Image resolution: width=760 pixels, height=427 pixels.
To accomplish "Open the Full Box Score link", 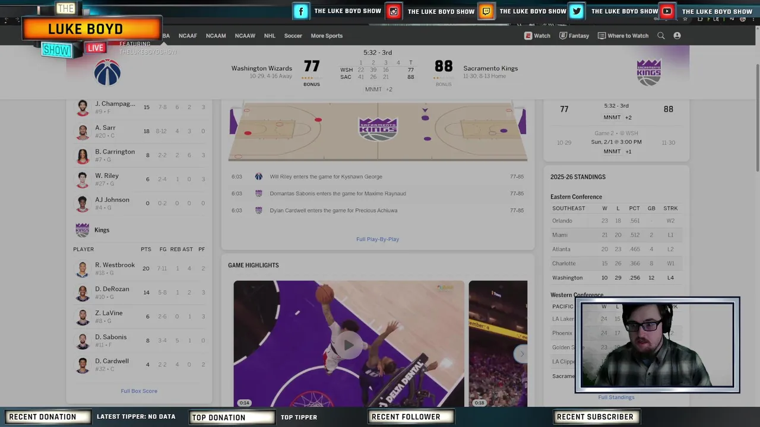I will click(x=139, y=391).
